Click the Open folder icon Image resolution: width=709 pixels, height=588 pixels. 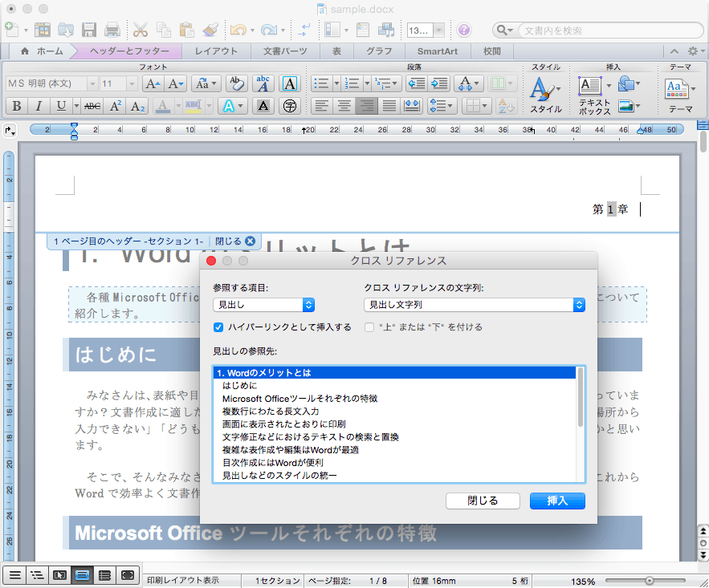tap(66, 30)
